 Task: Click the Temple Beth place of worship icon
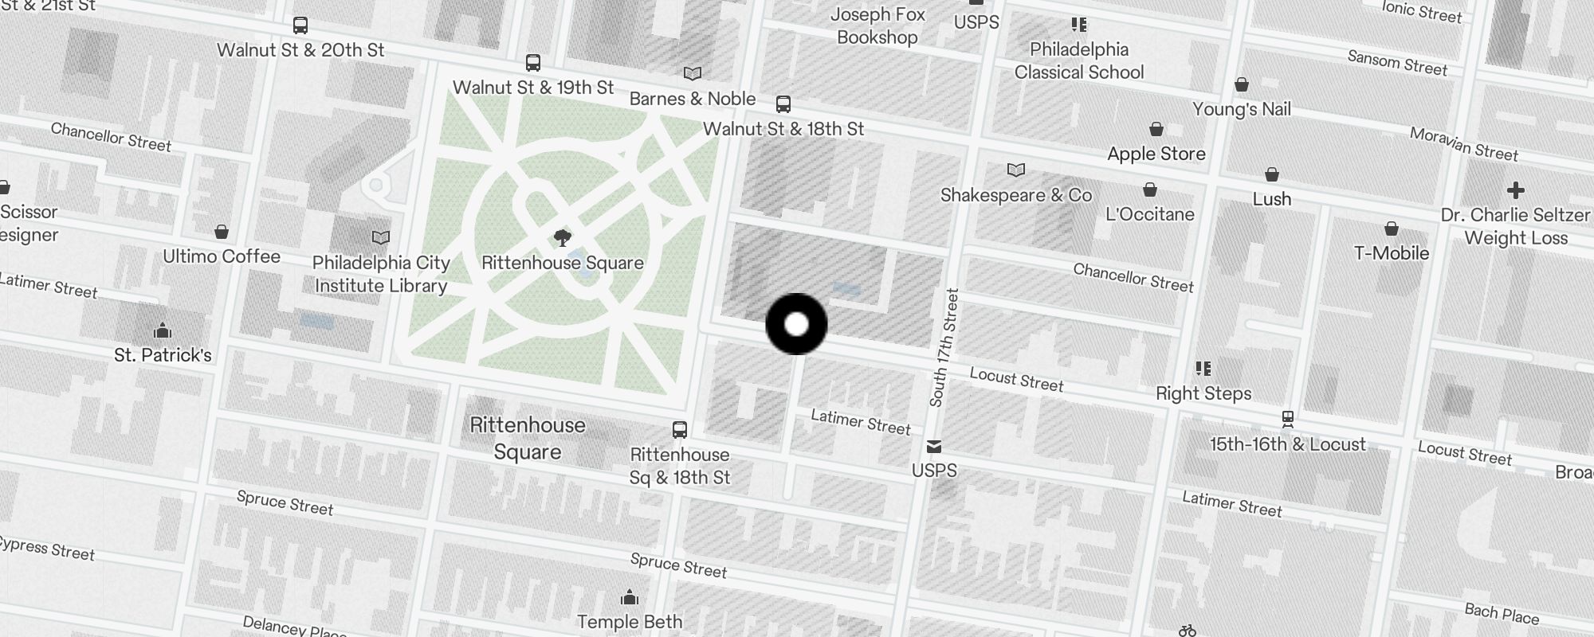point(630,597)
